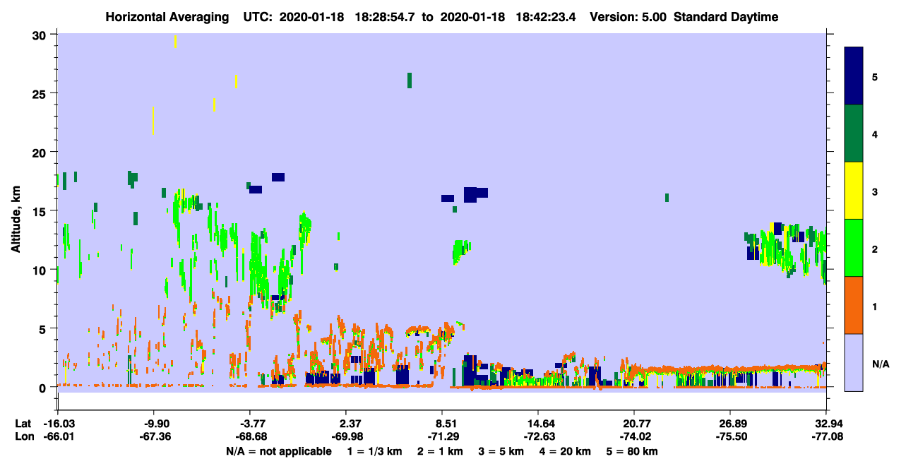This screenshot has height=471, width=918.
Task: Click longitude value '-75.50'
Action: [x=730, y=437]
